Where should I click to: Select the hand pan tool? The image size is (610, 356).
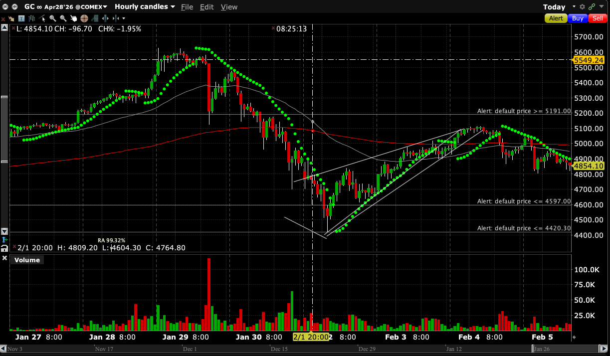[73, 18]
